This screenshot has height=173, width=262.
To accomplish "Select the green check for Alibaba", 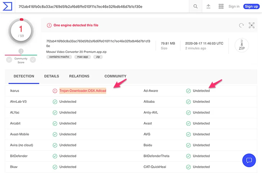I will [x=188, y=102].
